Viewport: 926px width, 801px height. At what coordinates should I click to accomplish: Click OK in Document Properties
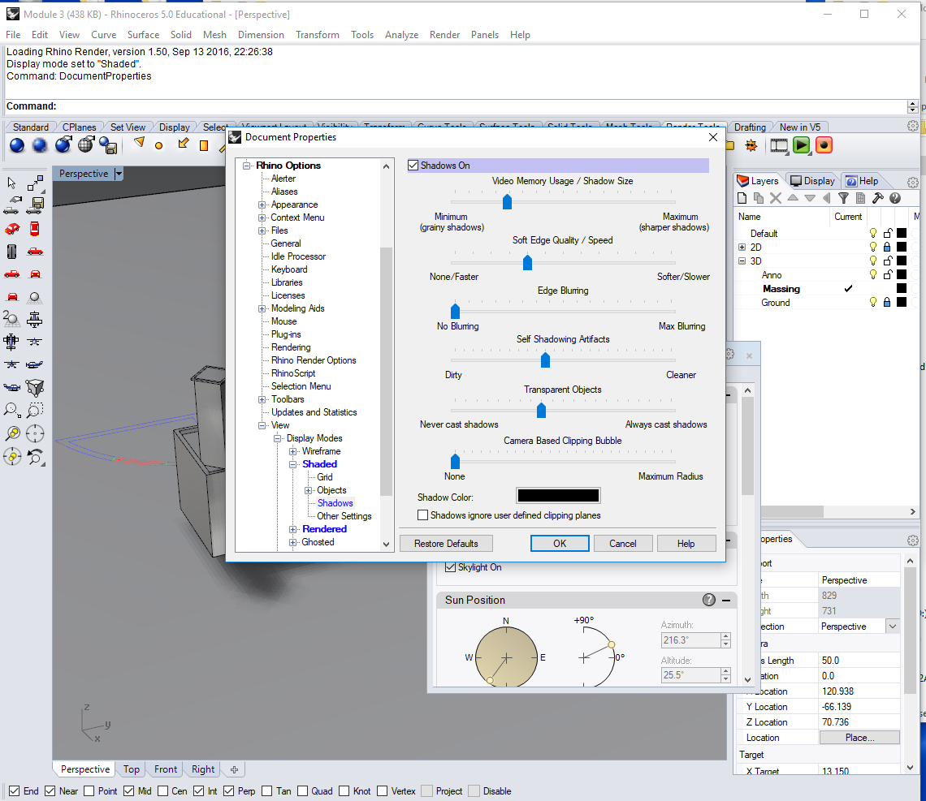tap(560, 543)
